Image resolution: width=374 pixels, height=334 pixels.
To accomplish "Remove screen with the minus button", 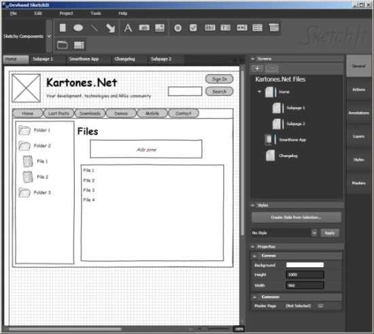I will [271, 69].
